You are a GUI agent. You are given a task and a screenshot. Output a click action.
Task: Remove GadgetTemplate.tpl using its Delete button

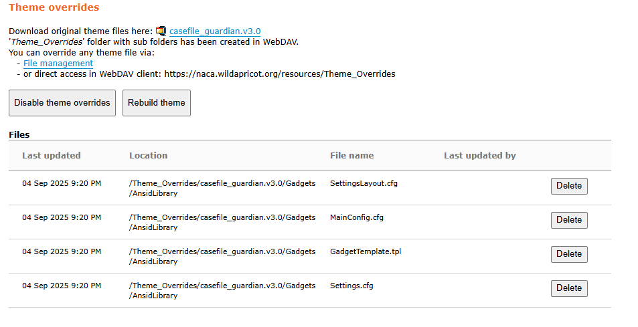tap(568, 254)
